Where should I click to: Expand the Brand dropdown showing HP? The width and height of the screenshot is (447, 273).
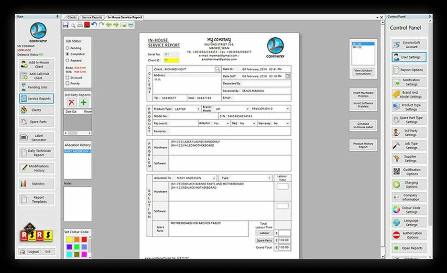coord(247,109)
